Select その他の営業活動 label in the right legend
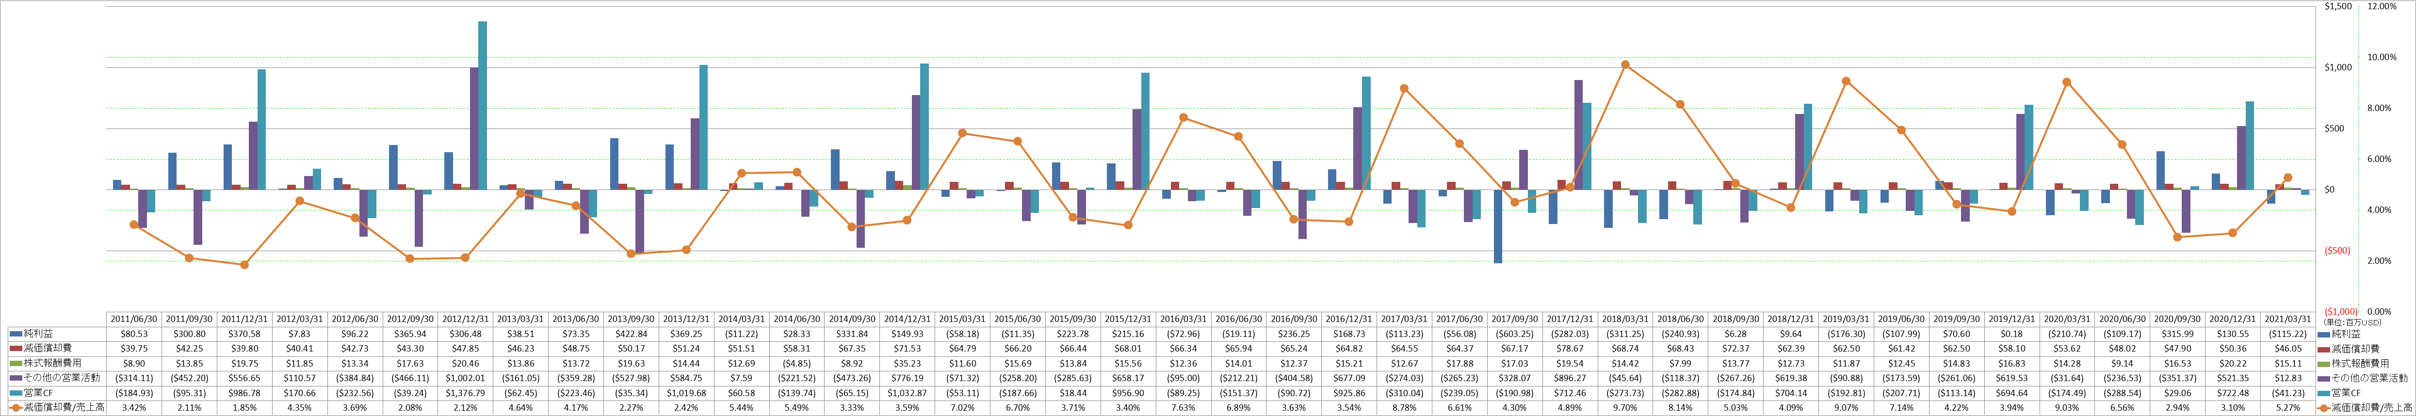This screenshot has width=2416, height=416. [2368, 379]
